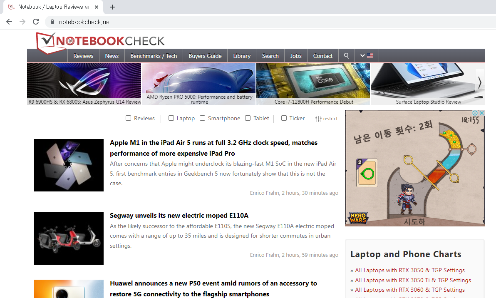The height and width of the screenshot is (298, 496).
Task: Close the Hero Wars advertisement
Action: 481,113
